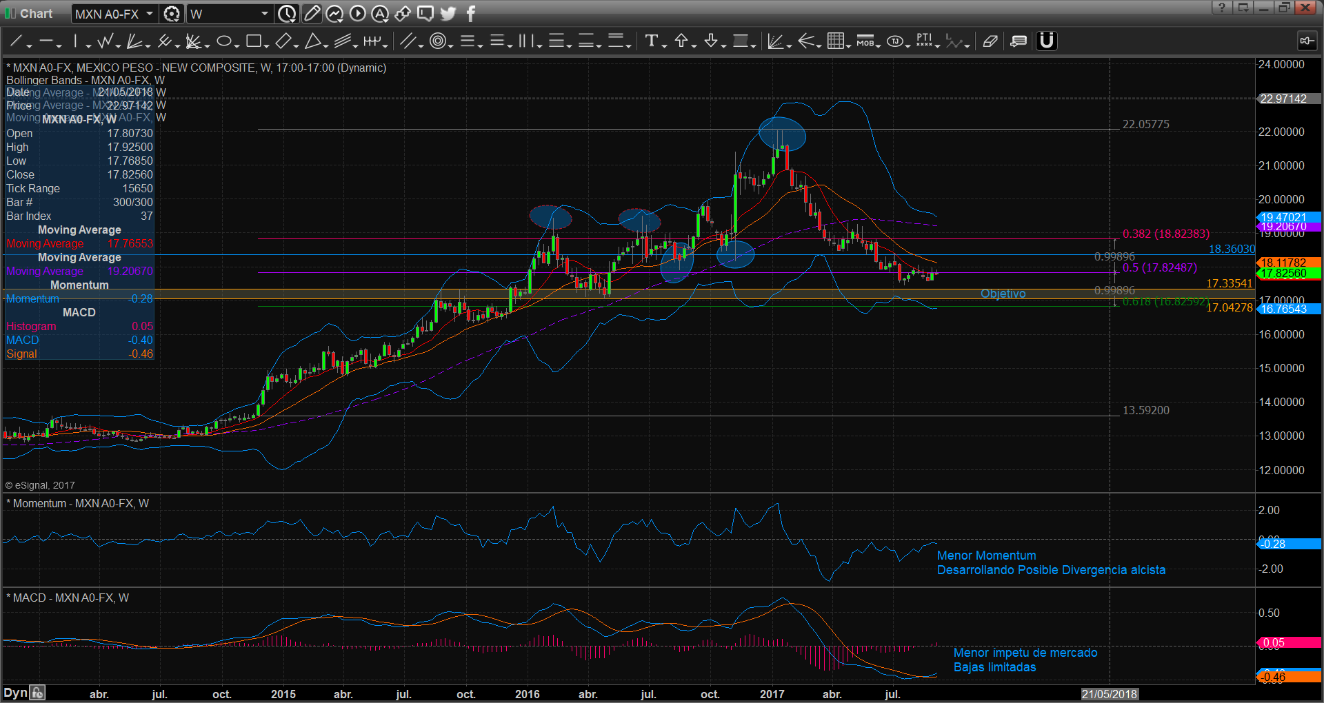
Task: Open the symbol settings gear dropdown
Action: click(x=172, y=13)
